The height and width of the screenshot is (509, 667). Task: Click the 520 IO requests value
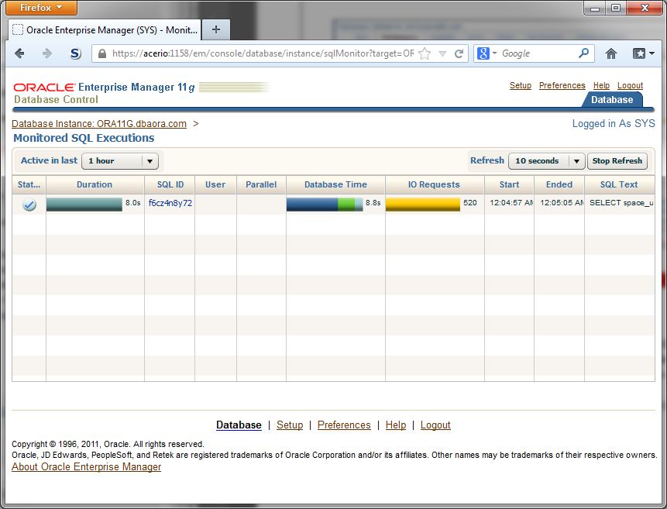pyautogui.click(x=469, y=203)
